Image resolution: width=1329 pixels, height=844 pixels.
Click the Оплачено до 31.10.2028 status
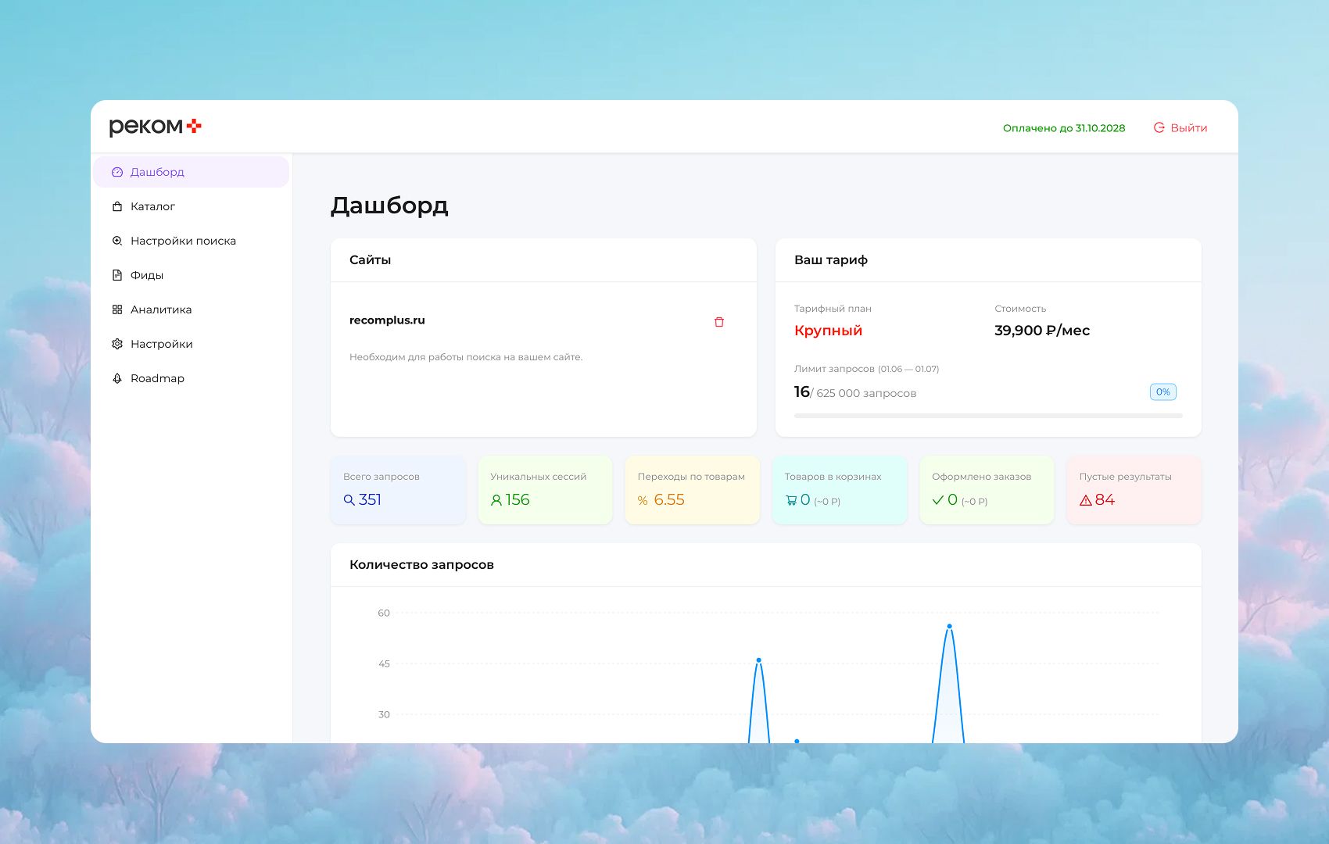coord(1064,128)
